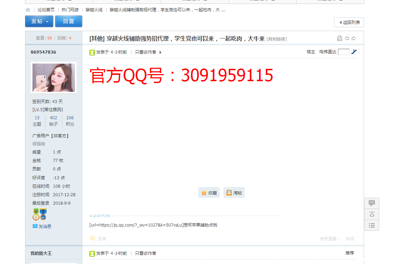This screenshot has width=399, height=264.
Task: Click the 查看: 96 view count
Action: click(44, 38)
